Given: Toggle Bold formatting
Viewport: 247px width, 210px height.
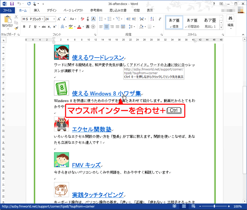Looking at the screenshot, I should point(24,27).
